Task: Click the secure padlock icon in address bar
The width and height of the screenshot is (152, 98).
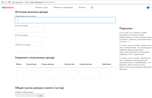Action: pos(13,2)
